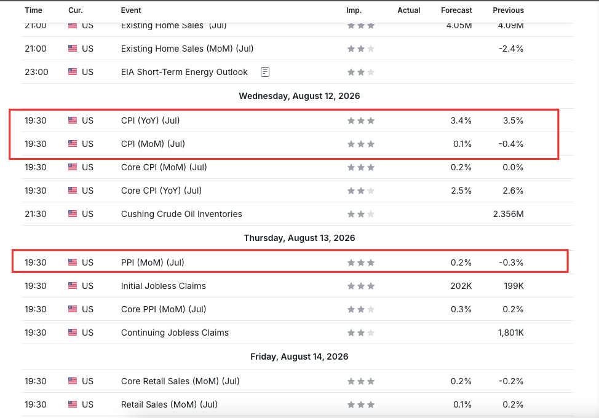This screenshot has width=599, height=418.
Task: Click the US flag beside PPI (MoM)
Action: pyautogui.click(x=73, y=262)
